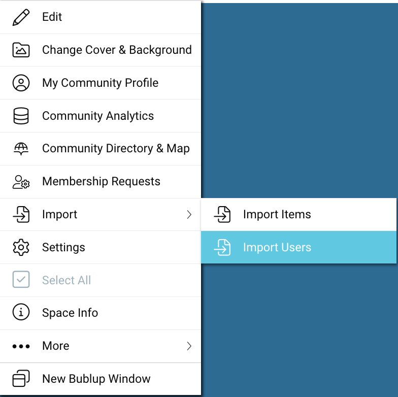Choose Import Items from the submenu

tap(277, 214)
